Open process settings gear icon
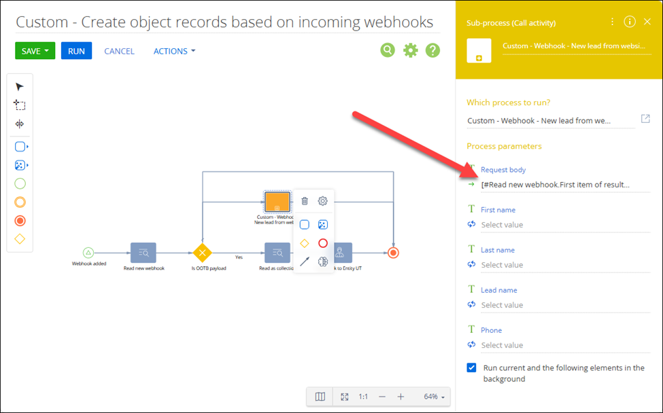The height and width of the screenshot is (413, 663). (410, 50)
